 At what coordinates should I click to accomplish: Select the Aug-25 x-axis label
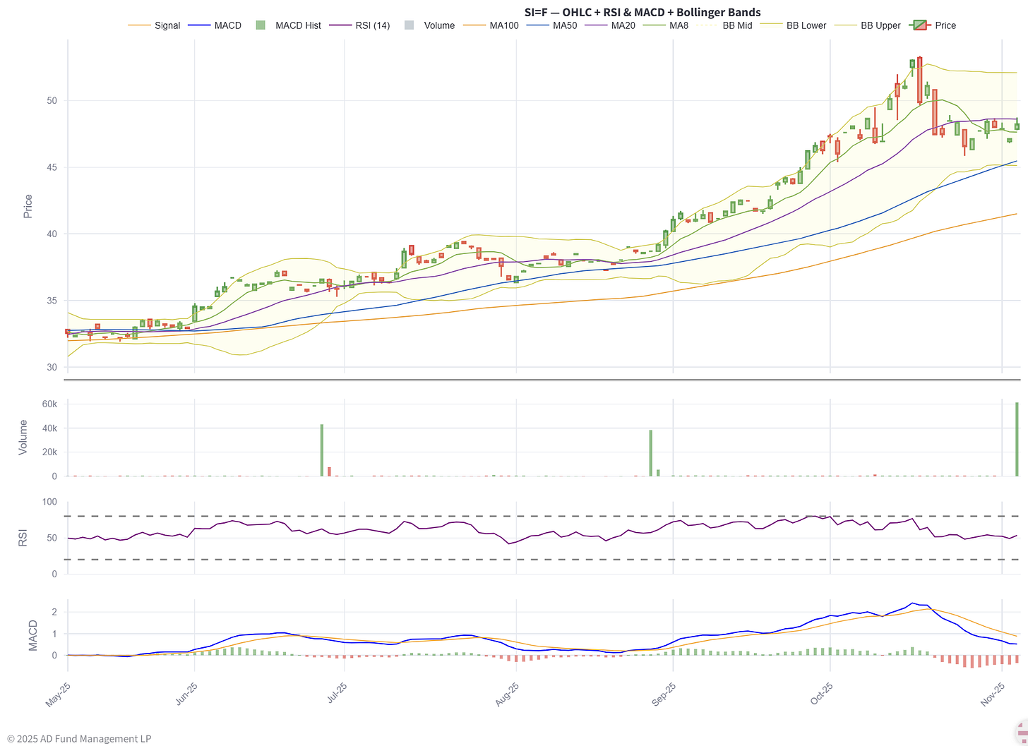[506, 695]
